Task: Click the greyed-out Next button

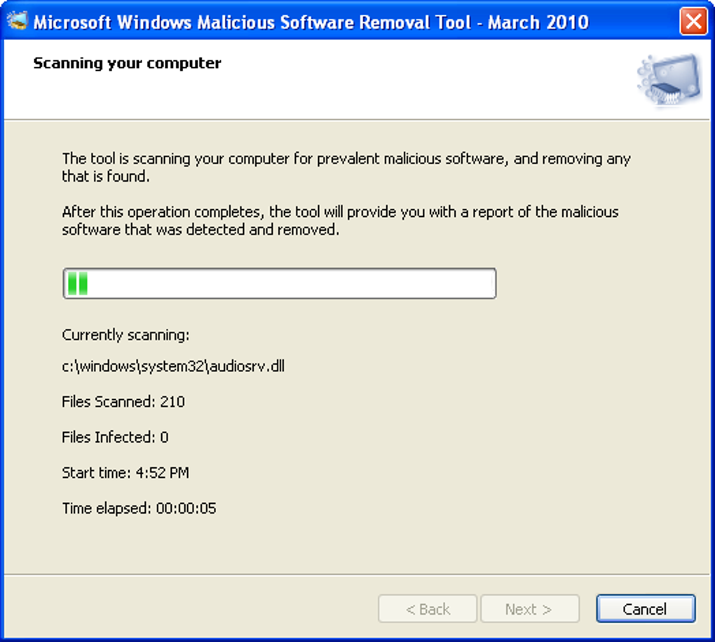Action: point(529,609)
